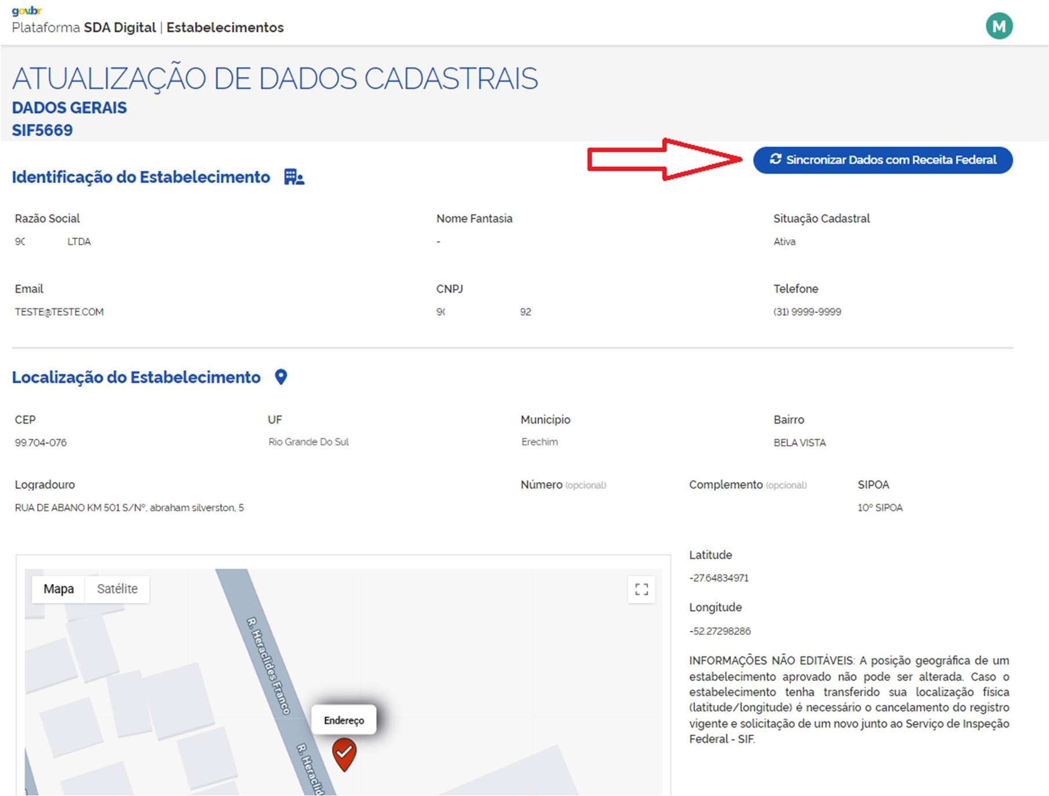Toggle fullscreen view on the map
The image size is (1049, 796).
click(x=641, y=590)
